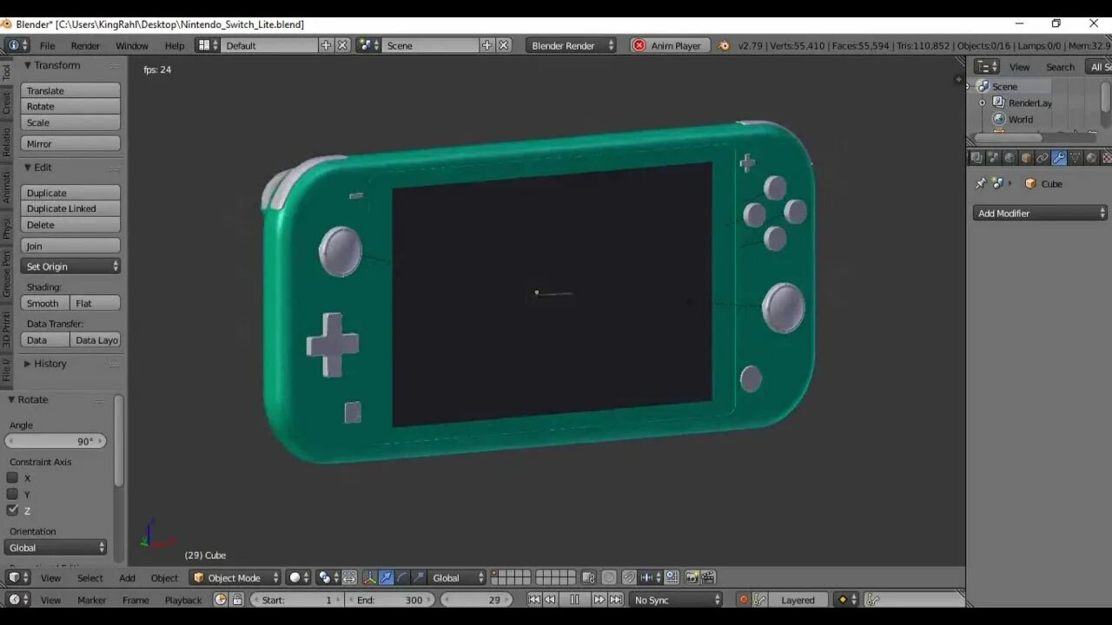
Task: Click the add-new-screen-layout plus icon next to Default
Action: tap(326, 45)
